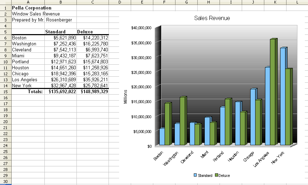Click the Standard total $135,692,022 cell
Screen dimensions: 308x185
(x=61, y=91)
